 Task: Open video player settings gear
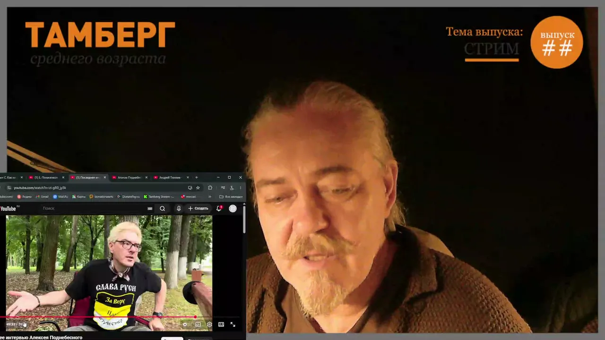pos(209,324)
